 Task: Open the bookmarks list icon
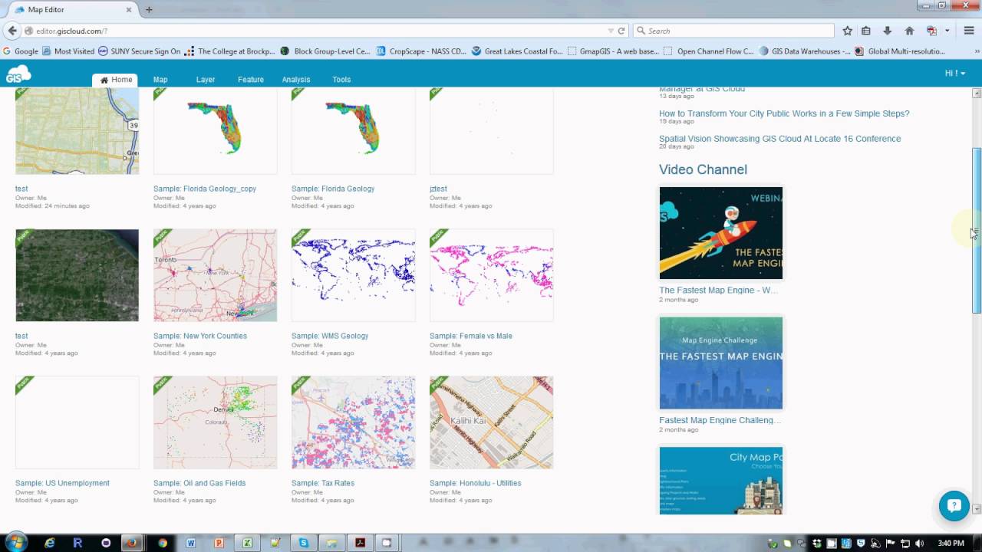866,31
